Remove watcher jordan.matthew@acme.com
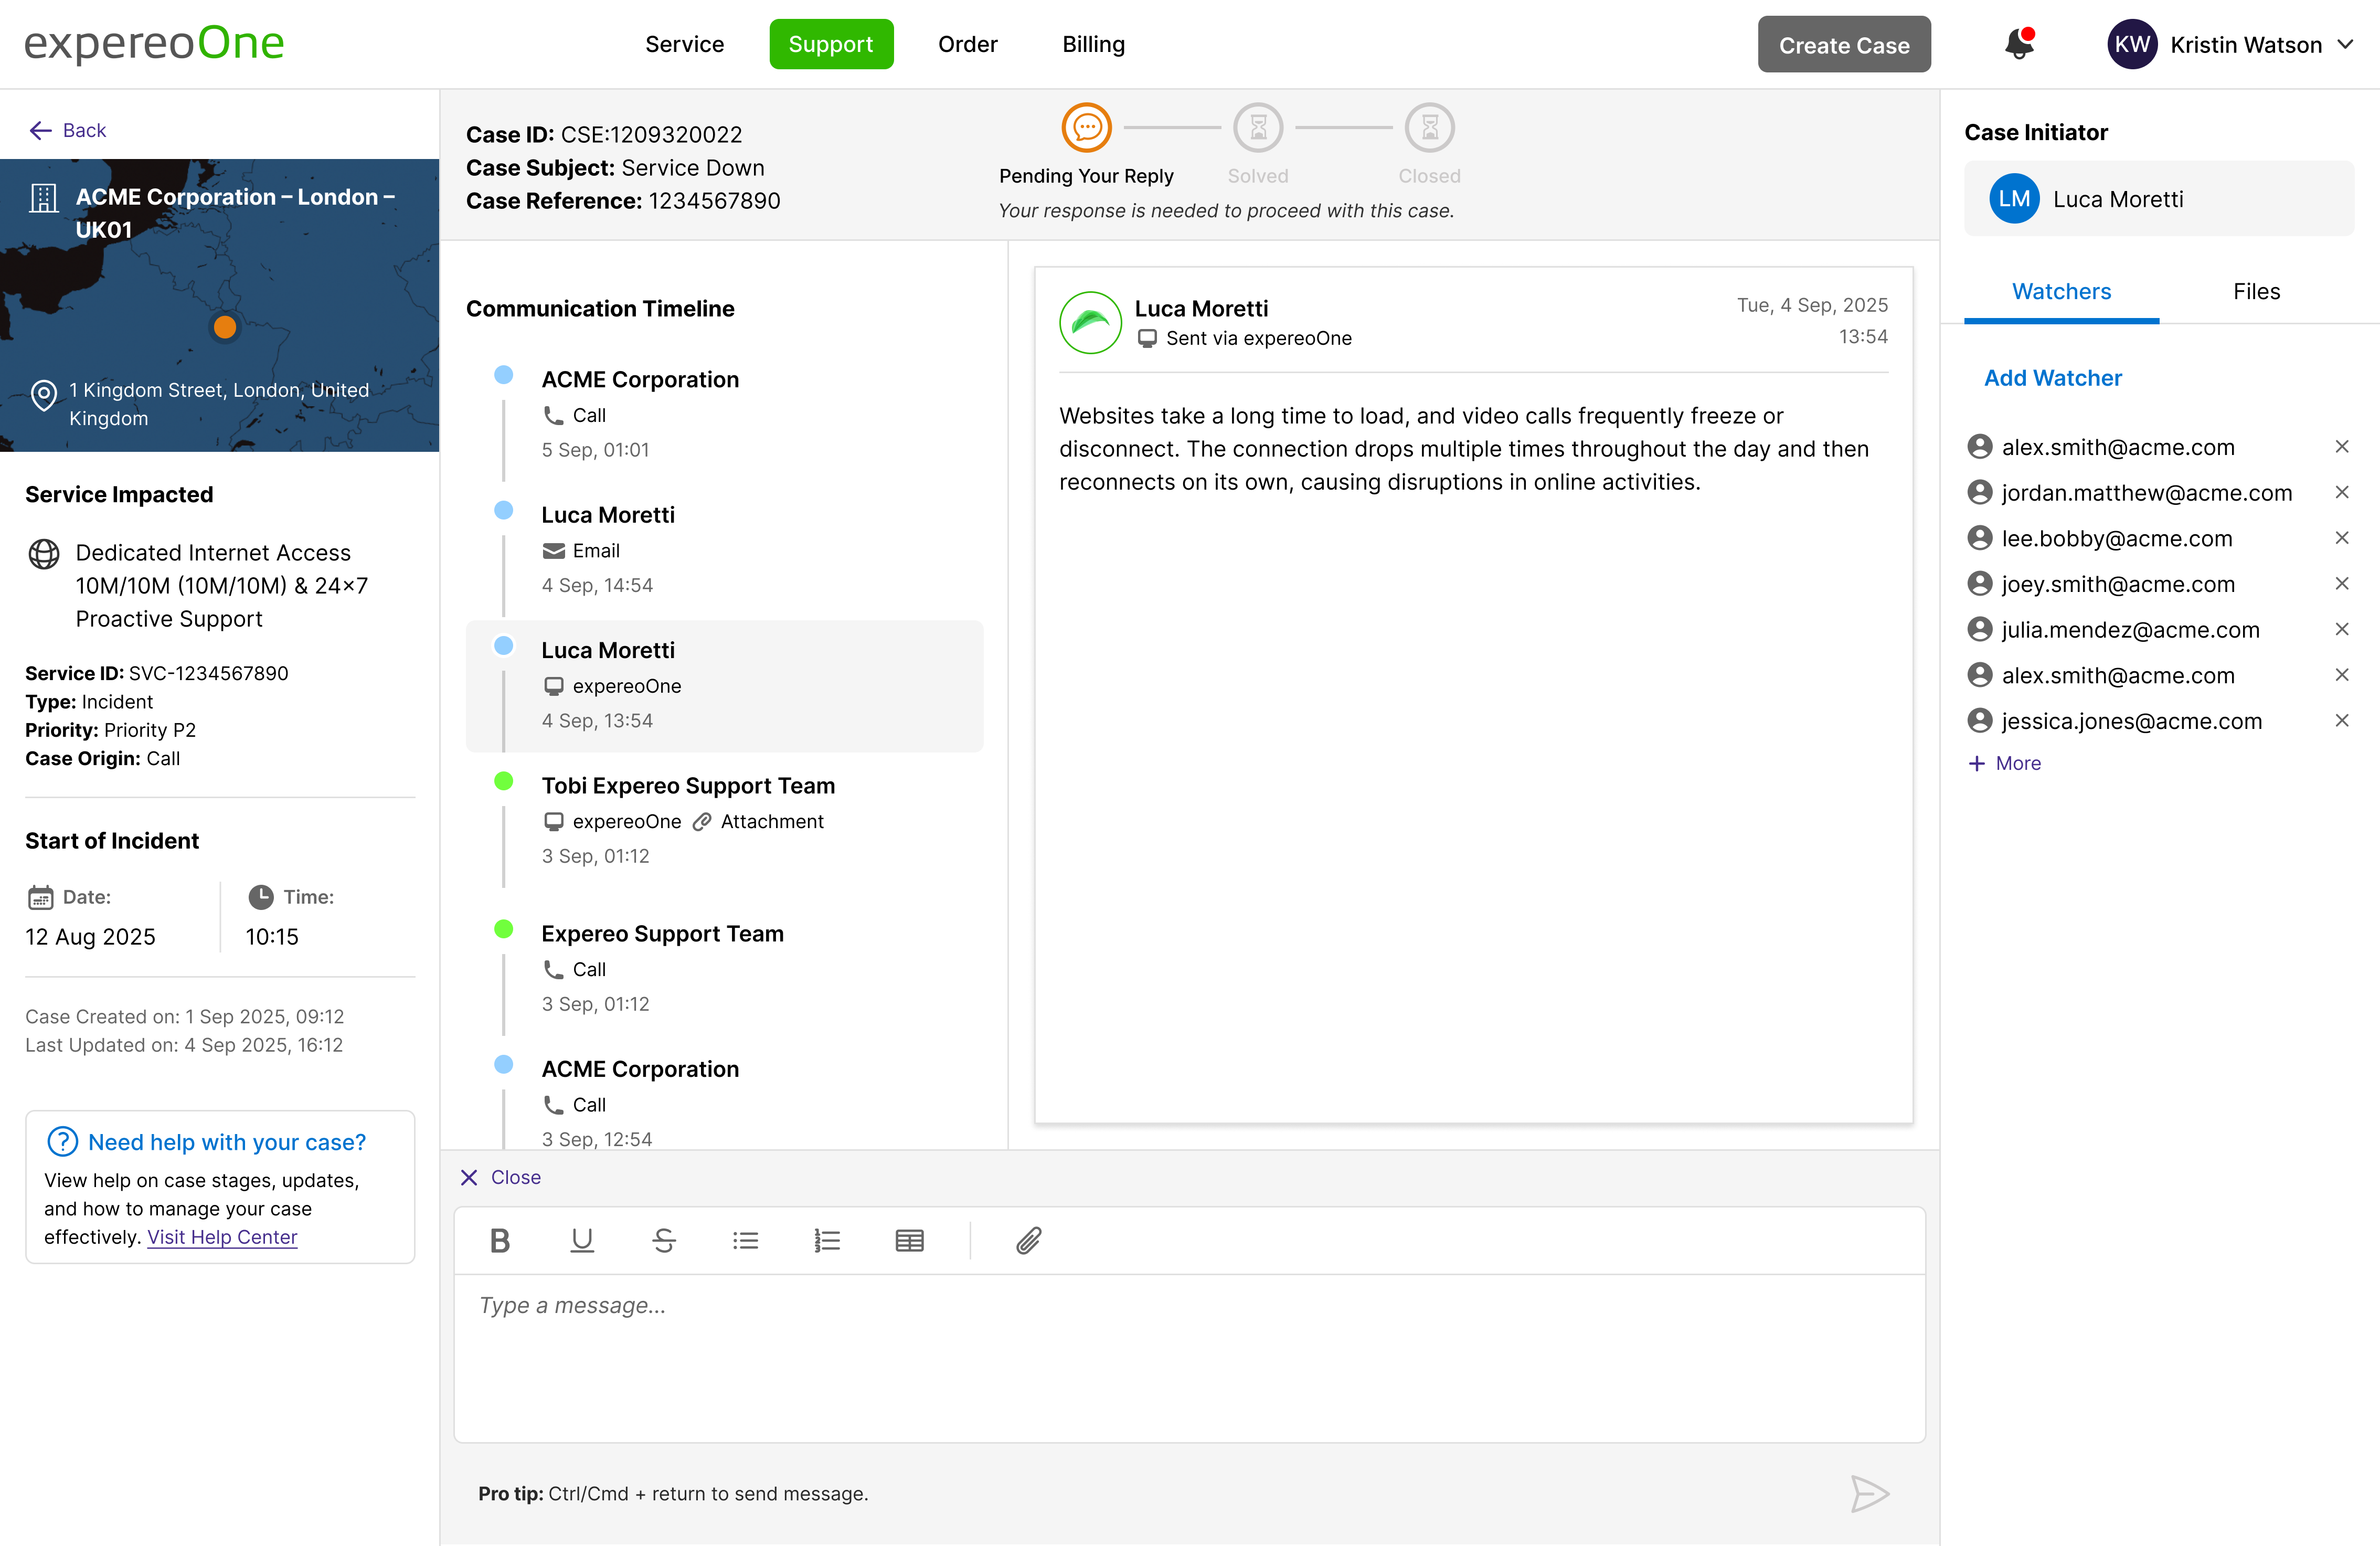The width and height of the screenshot is (2380, 1546). click(2342, 492)
